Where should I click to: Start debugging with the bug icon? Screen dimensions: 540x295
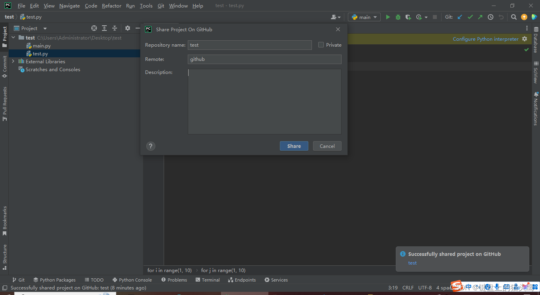398,17
